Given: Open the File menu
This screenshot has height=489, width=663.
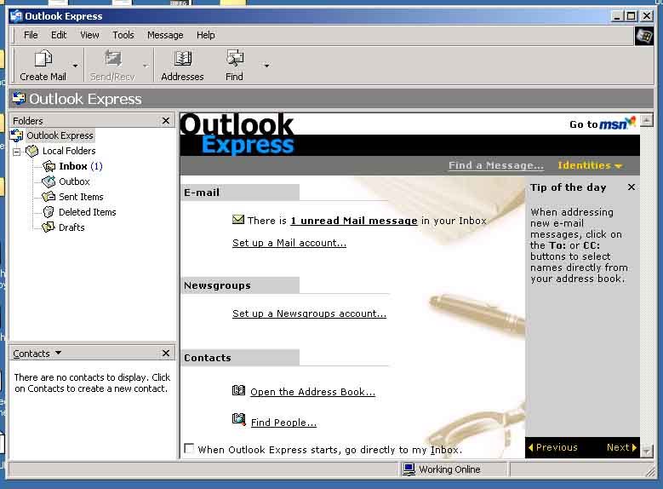Looking at the screenshot, I should click(x=31, y=35).
